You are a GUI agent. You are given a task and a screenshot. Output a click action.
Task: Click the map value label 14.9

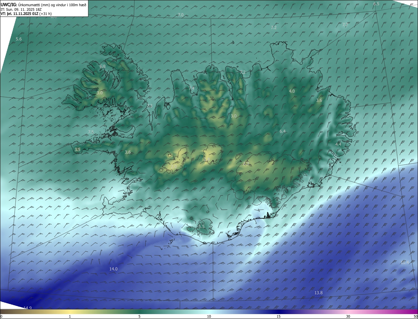(x=27, y=308)
